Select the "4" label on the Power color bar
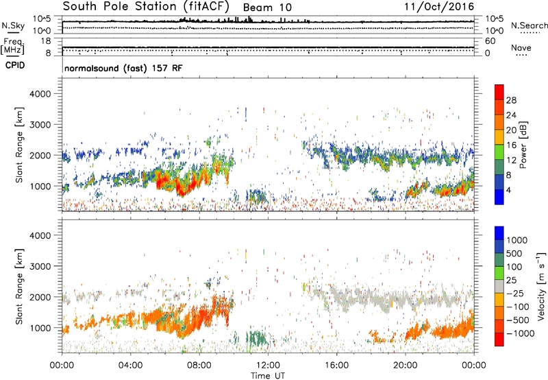The width and height of the screenshot is (548, 380). 508,190
